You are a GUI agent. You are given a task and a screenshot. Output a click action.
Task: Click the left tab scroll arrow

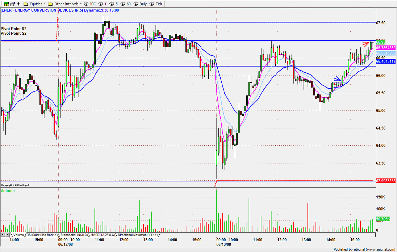[x=3, y=235]
